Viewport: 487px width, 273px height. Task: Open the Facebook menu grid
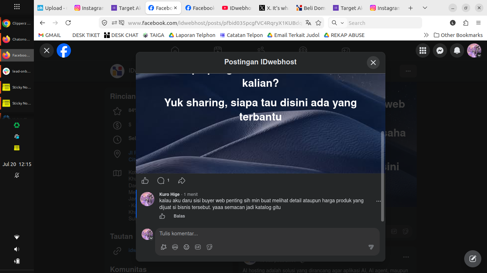pos(423,50)
